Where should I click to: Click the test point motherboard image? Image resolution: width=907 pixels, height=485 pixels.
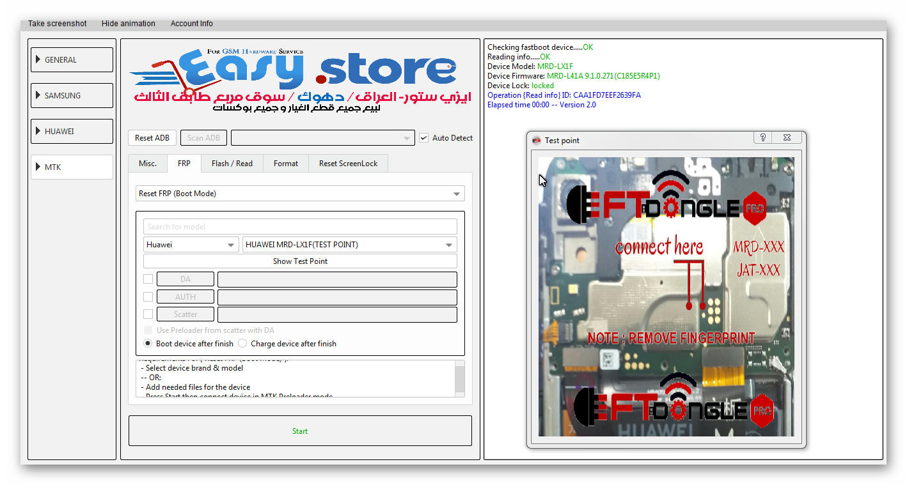(x=666, y=296)
